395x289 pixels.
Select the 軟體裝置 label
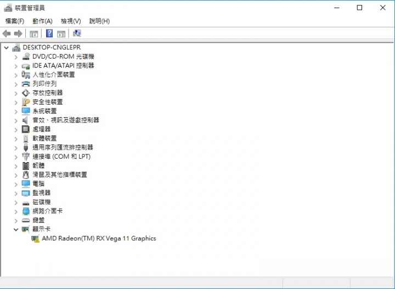[44, 138]
